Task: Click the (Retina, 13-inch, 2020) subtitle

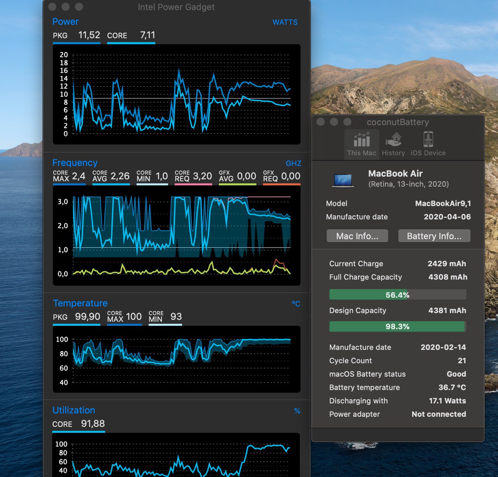Action: coord(409,184)
